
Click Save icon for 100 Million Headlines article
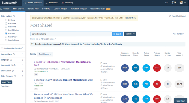(101, 95)
